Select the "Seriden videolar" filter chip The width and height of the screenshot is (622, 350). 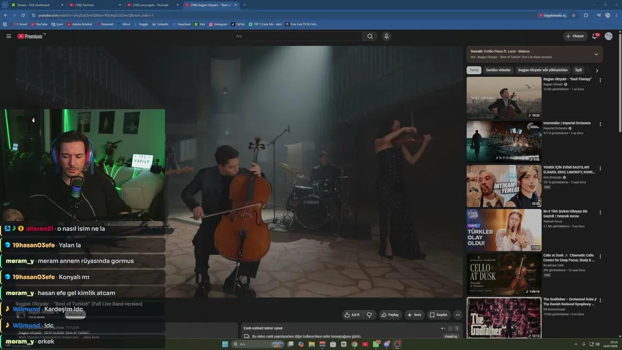pos(498,70)
